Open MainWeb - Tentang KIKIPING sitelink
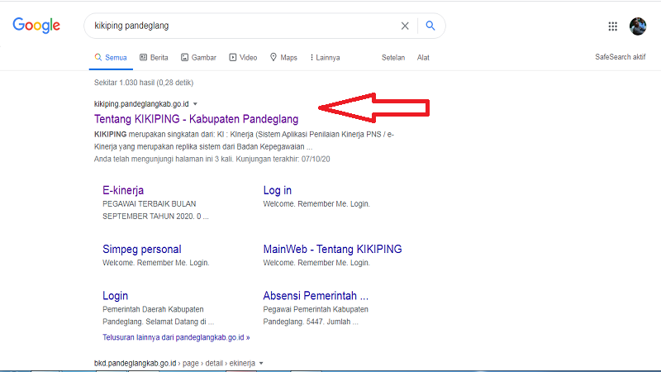The image size is (661, 372). (x=333, y=250)
